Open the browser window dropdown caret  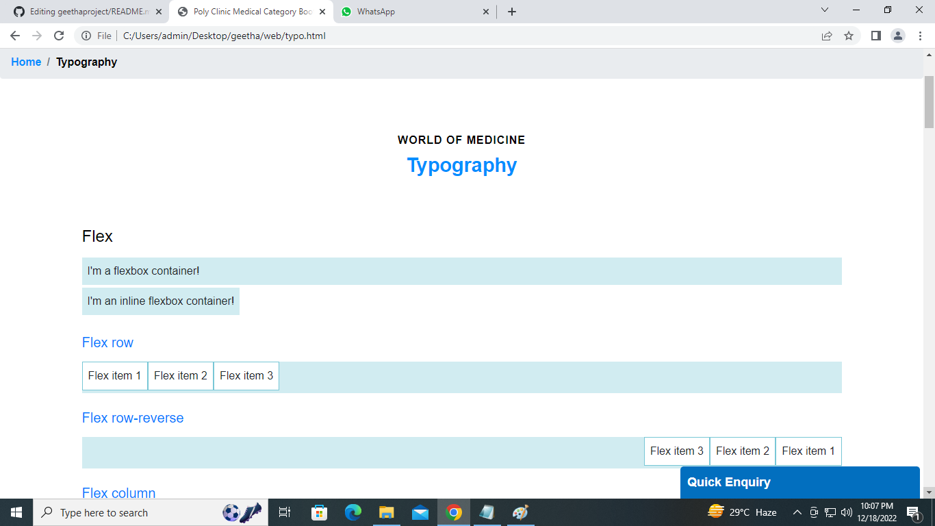click(x=824, y=10)
